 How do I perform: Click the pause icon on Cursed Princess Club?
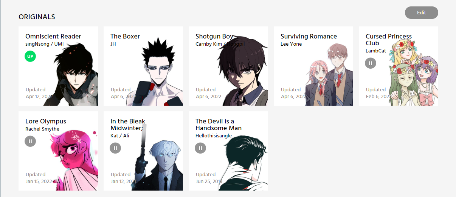[x=371, y=63]
